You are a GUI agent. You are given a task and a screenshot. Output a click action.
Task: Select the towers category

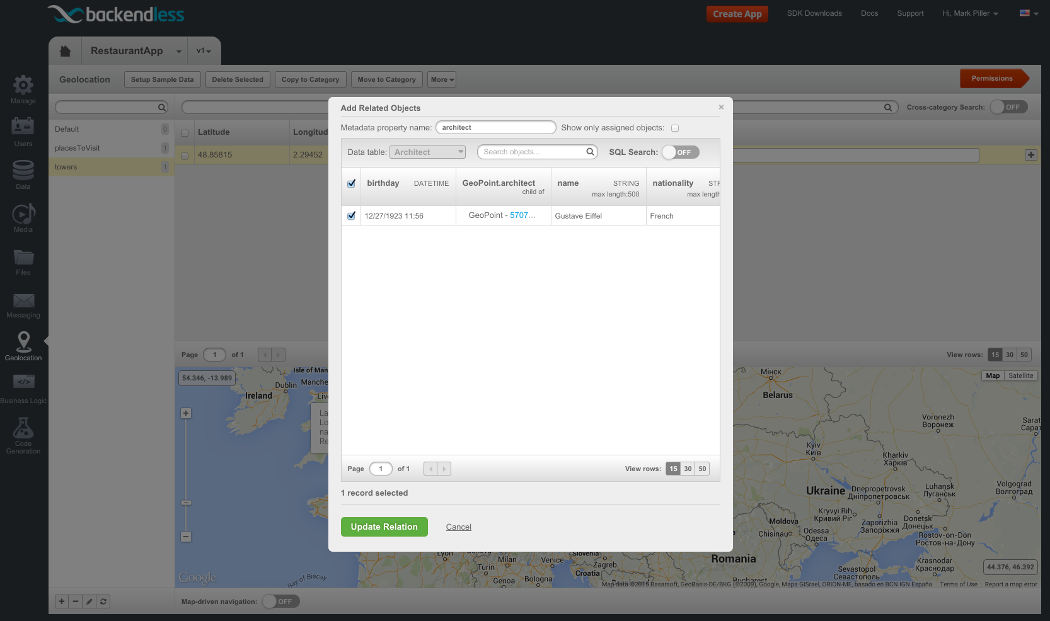[112, 167]
